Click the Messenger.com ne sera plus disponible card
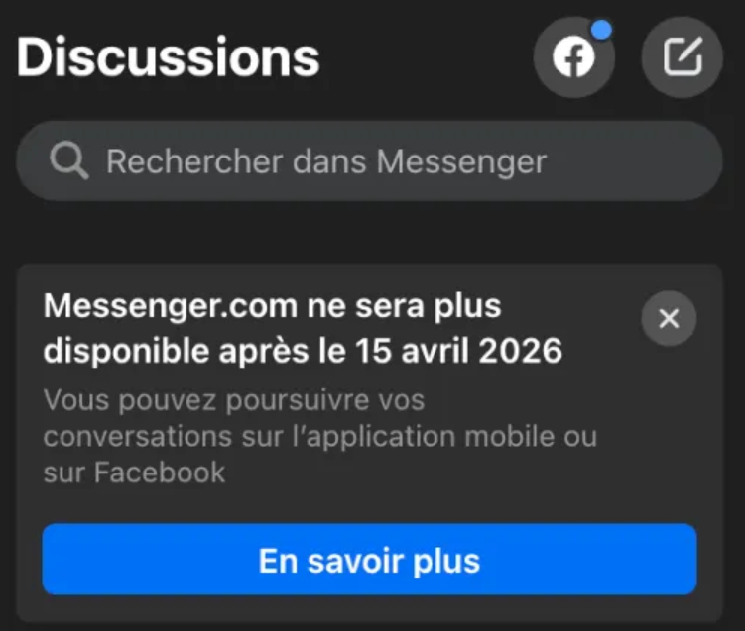Viewport: 745px width, 631px height. [370, 443]
